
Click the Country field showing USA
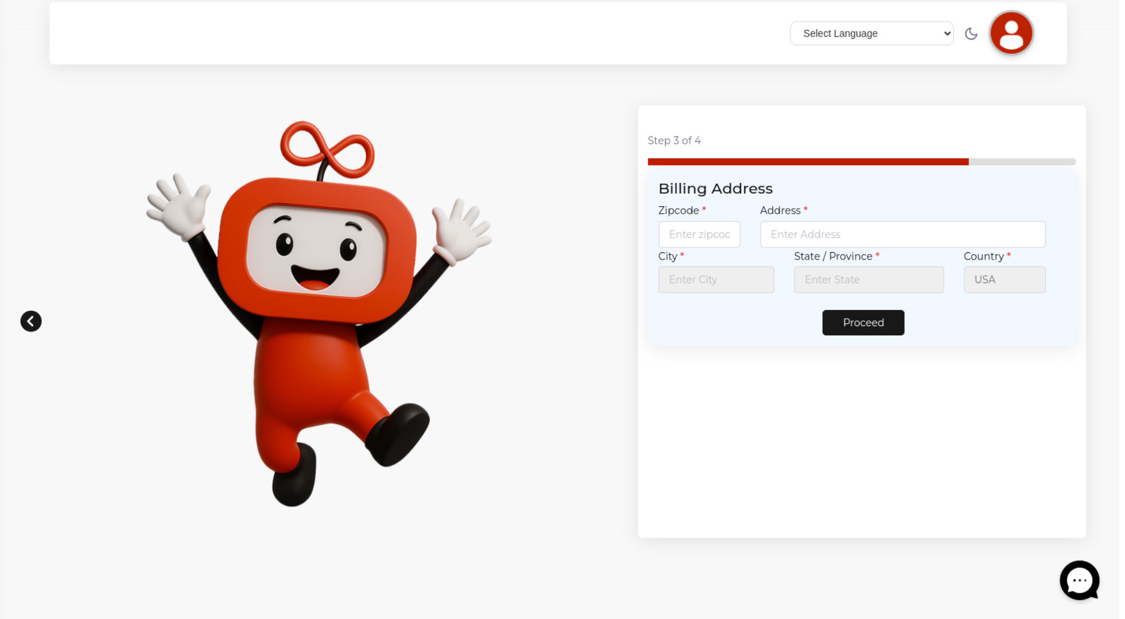(1004, 280)
